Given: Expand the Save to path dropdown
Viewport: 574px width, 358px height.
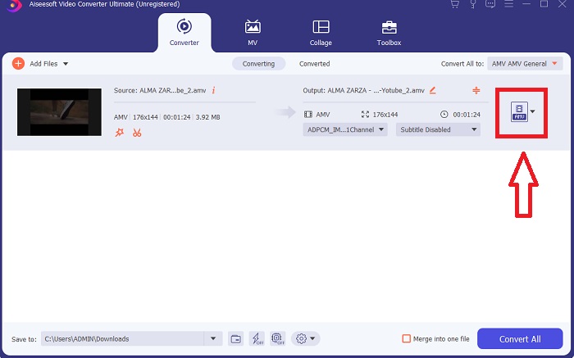Looking at the screenshot, I should click(214, 338).
